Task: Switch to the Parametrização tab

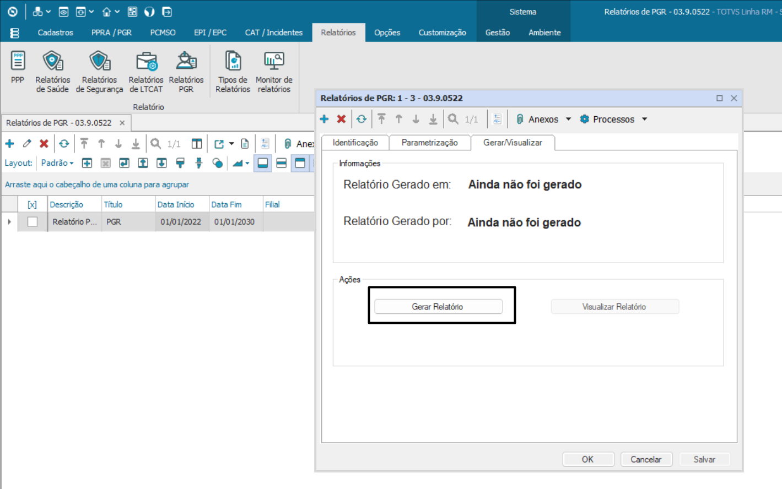Action: pos(429,143)
